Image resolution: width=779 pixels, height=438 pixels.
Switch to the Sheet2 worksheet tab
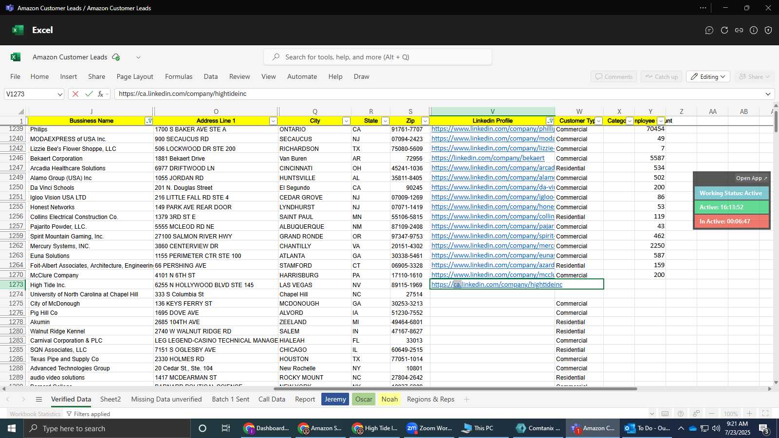point(111,400)
